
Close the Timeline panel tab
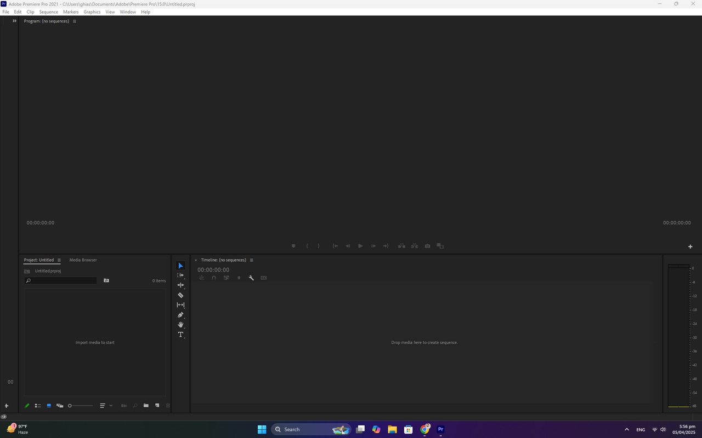pyautogui.click(x=196, y=260)
